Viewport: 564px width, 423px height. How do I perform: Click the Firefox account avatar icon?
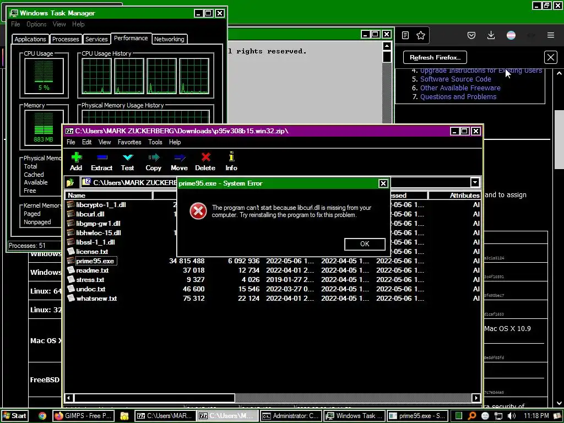pyautogui.click(x=511, y=35)
